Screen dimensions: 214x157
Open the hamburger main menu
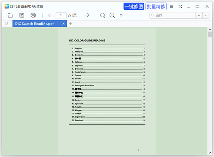point(172,6)
